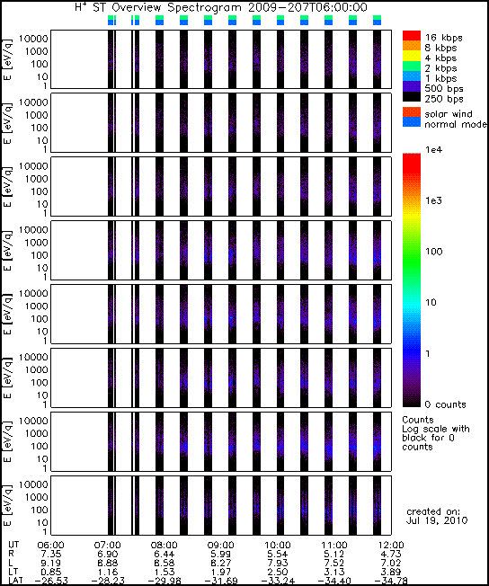
Task: Click the L value 7.52
Action: (334, 564)
